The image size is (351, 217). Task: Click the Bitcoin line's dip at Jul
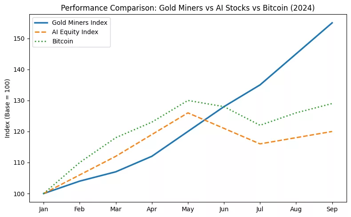260,125
